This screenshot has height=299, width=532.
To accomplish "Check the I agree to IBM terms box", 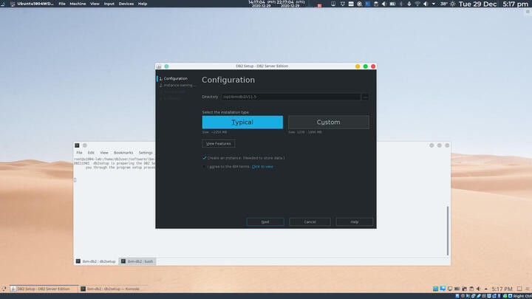I will point(204,166).
